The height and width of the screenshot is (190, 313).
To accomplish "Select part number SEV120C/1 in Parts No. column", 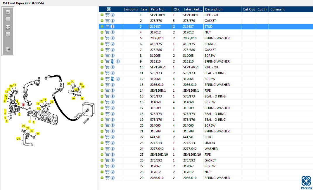I will (158, 67).
